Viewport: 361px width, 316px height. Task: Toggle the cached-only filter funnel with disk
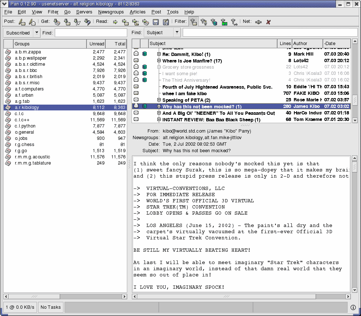tap(214, 22)
